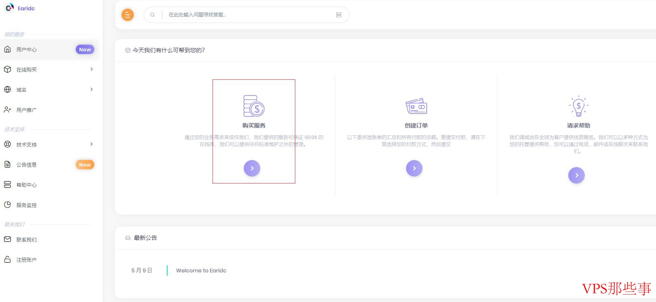Click the purple New badge on 用户中心
The height and width of the screenshot is (302, 656).
pos(85,49)
